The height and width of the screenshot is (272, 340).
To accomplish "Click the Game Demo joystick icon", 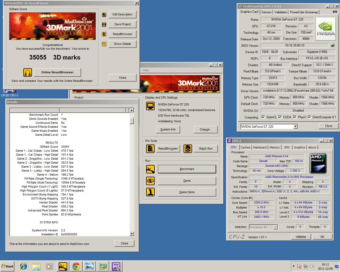I will [150, 192].
